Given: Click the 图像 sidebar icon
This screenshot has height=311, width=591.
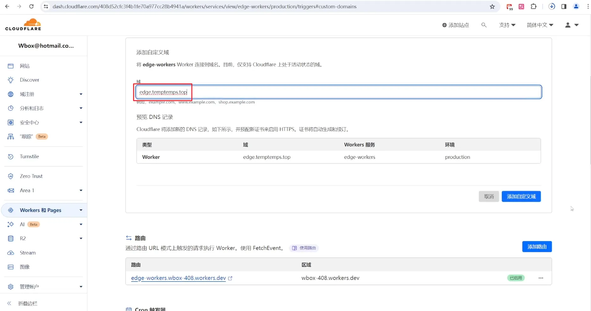Looking at the screenshot, I should pyautogui.click(x=11, y=267).
